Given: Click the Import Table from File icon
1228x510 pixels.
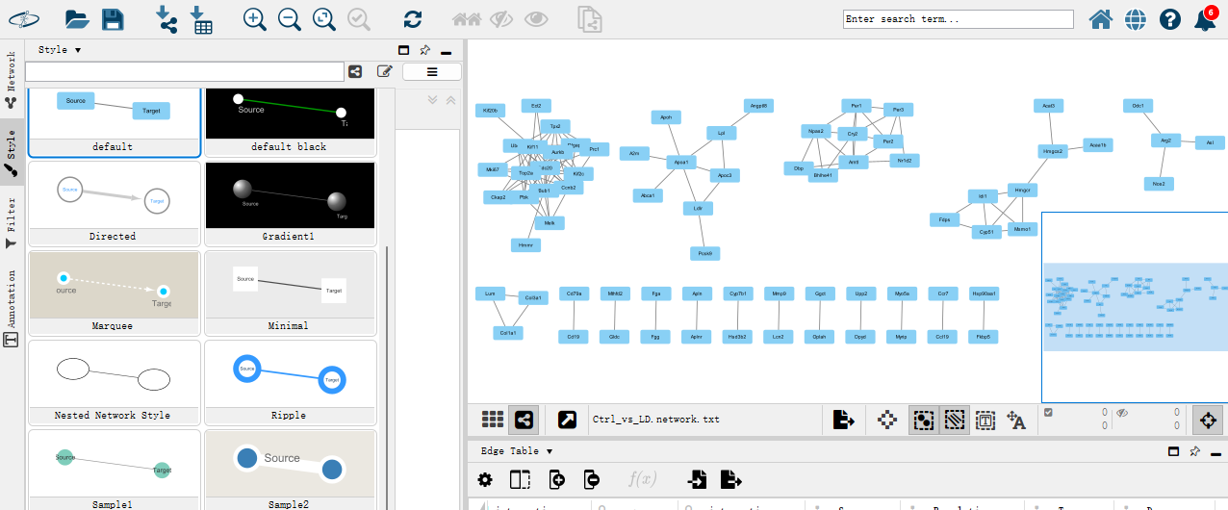Looking at the screenshot, I should pos(201,19).
